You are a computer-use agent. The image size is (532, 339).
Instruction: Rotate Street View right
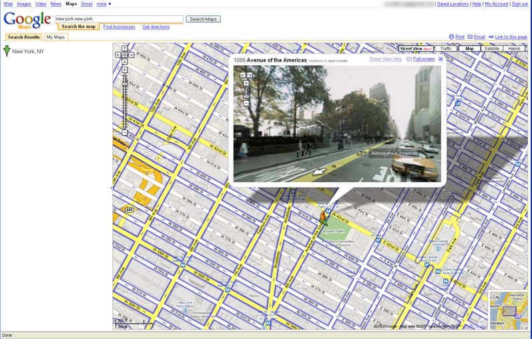250,75
